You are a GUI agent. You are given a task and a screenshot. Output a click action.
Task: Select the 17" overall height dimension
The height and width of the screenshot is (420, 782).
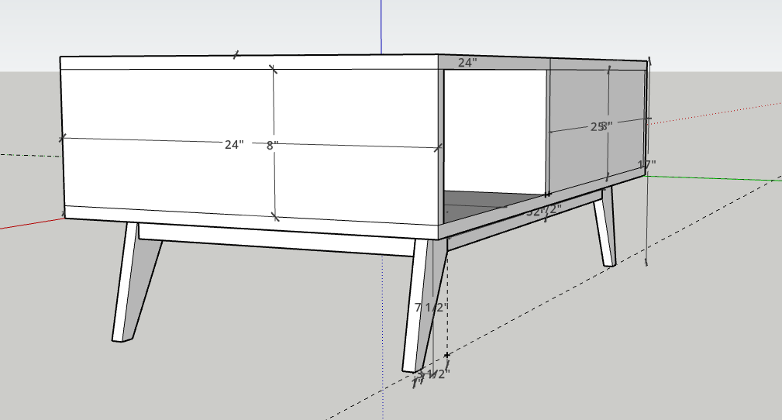(x=646, y=164)
